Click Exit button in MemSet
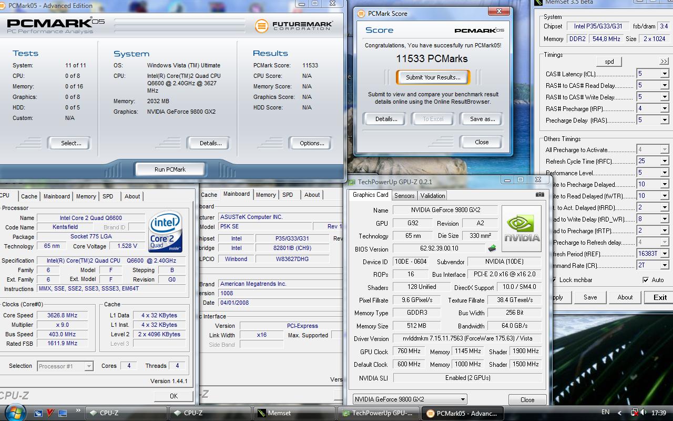The width and height of the screenshot is (673, 421). pyautogui.click(x=660, y=297)
